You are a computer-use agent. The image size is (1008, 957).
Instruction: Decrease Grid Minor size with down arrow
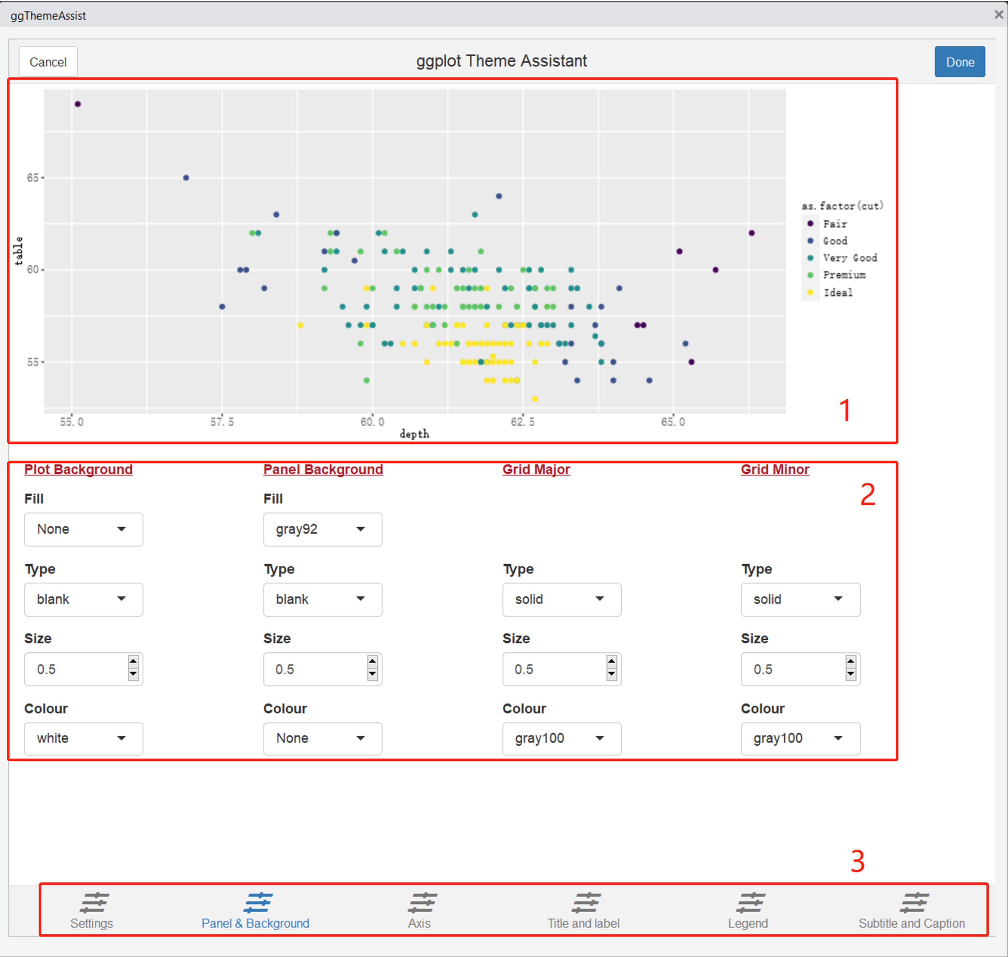(850, 675)
